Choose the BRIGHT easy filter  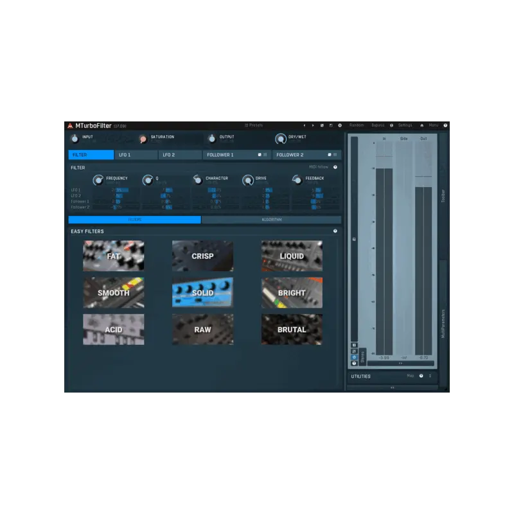click(292, 293)
